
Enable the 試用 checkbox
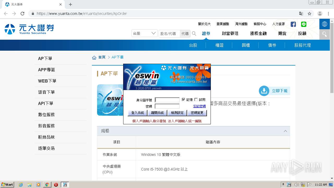(196, 99)
